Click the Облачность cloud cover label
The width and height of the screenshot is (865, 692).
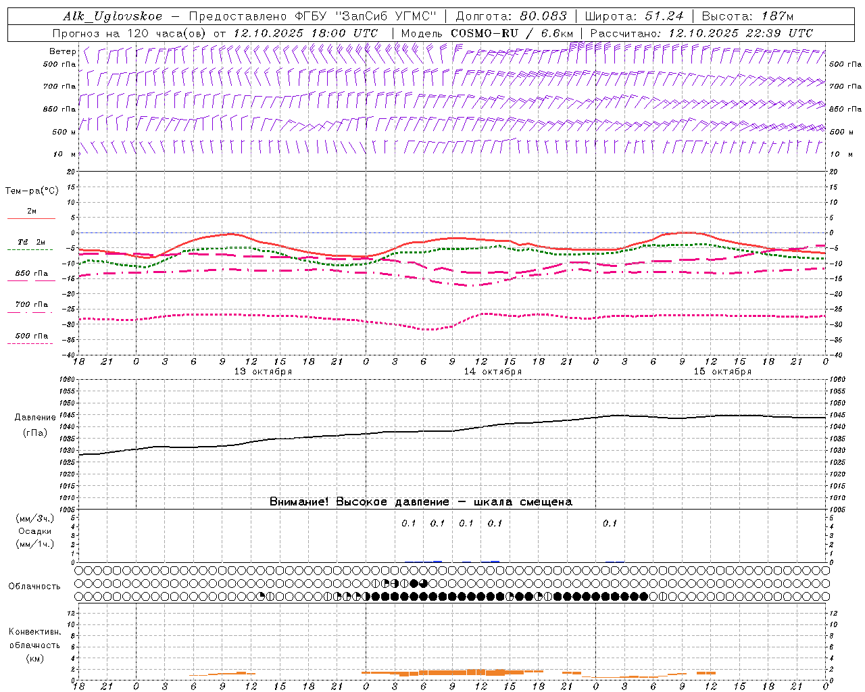pyautogui.click(x=34, y=587)
